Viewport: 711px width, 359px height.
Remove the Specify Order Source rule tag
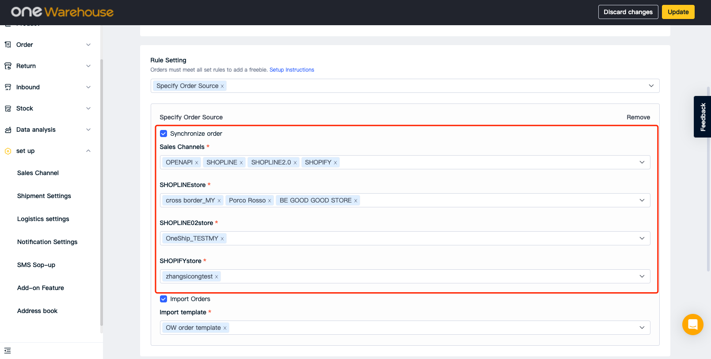[222, 86]
